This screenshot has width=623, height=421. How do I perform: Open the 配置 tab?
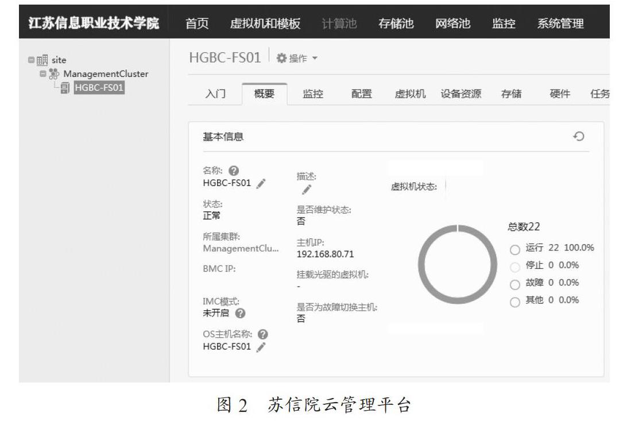point(362,94)
